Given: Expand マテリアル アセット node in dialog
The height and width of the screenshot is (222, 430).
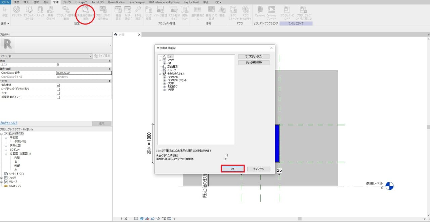Looking at the screenshot, I should (165, 80).
